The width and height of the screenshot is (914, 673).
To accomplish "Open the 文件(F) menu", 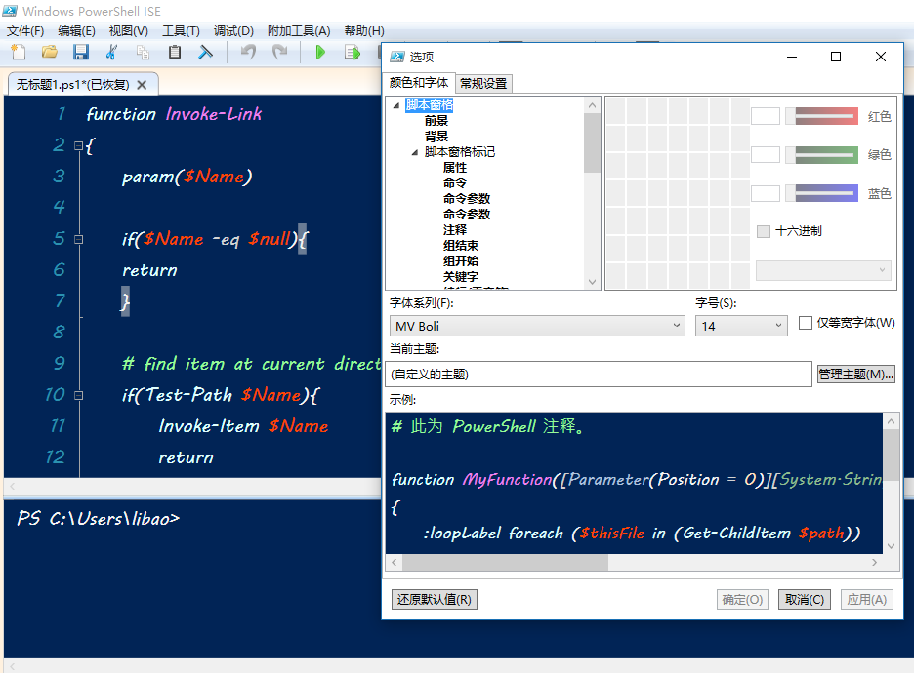I will click(x=25, y=31).
